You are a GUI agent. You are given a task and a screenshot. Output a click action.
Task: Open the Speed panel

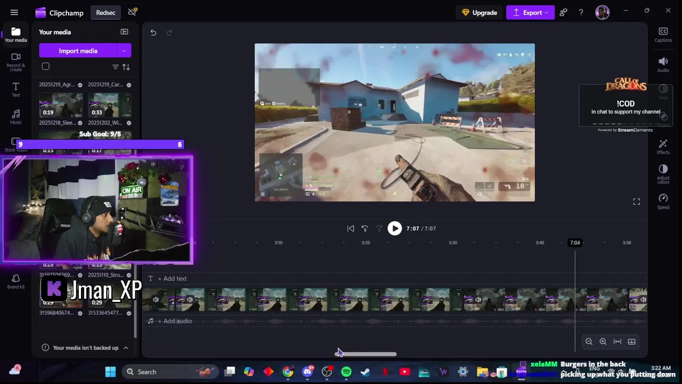[663, 202]
